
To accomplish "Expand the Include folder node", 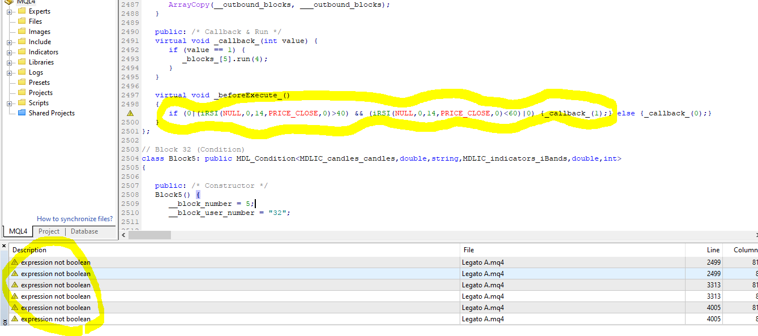I will pos(9,42).
